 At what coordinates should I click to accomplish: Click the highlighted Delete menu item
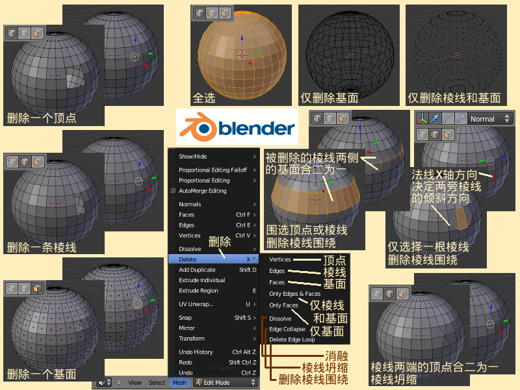214,259
